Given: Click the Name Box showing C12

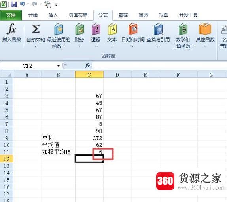Looking at the screenshot, I should (28, 66).
